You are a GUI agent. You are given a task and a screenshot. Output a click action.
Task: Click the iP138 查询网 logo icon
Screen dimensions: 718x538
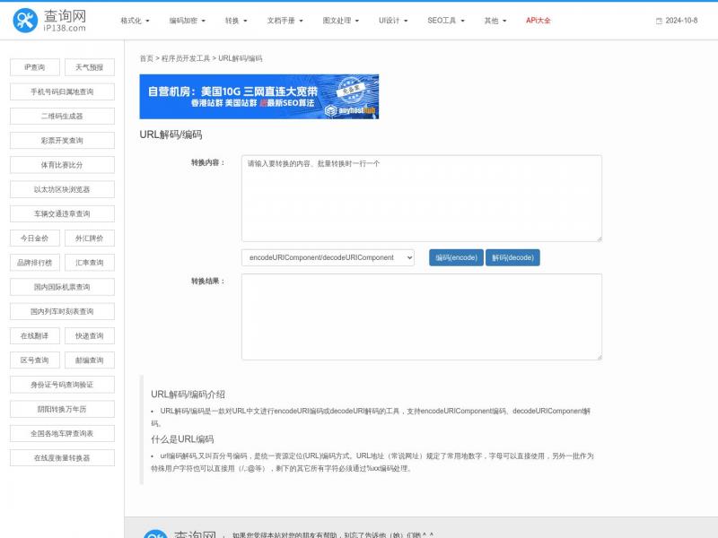26,21
